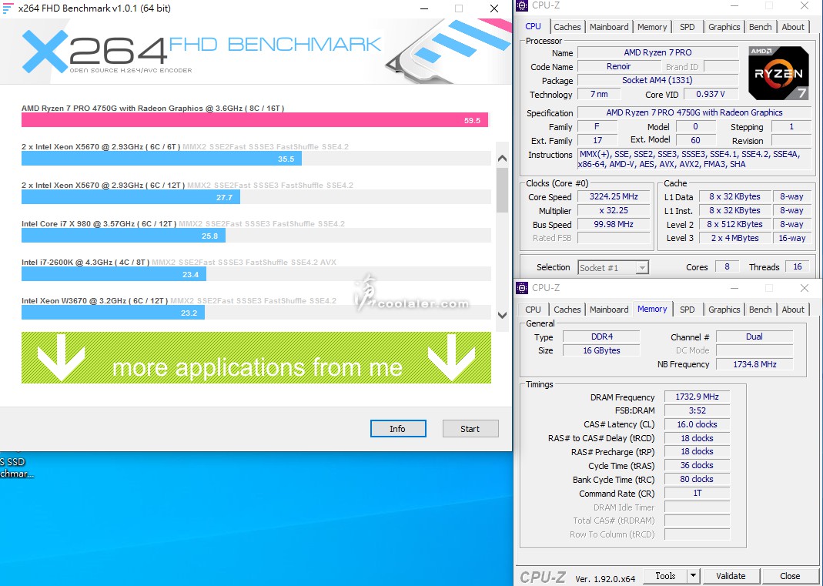Click the i7-2600K 23.4 result bar
The image size is (823, 586).
(114, 273)
